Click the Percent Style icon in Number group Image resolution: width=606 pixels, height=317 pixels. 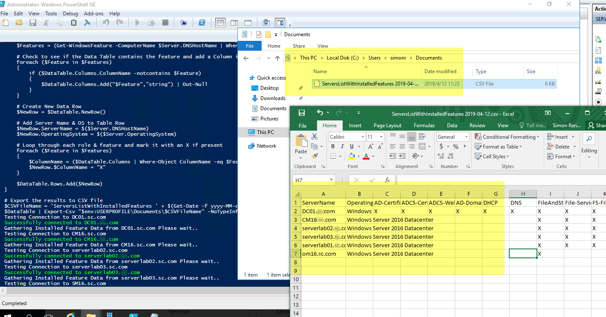tap(456, 146)
